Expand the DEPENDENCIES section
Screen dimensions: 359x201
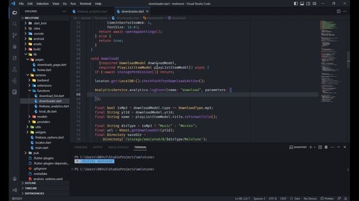tap(45, 194)
